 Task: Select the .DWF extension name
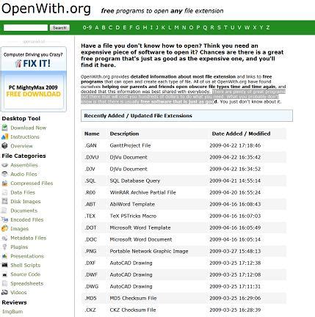pos(91,274)
